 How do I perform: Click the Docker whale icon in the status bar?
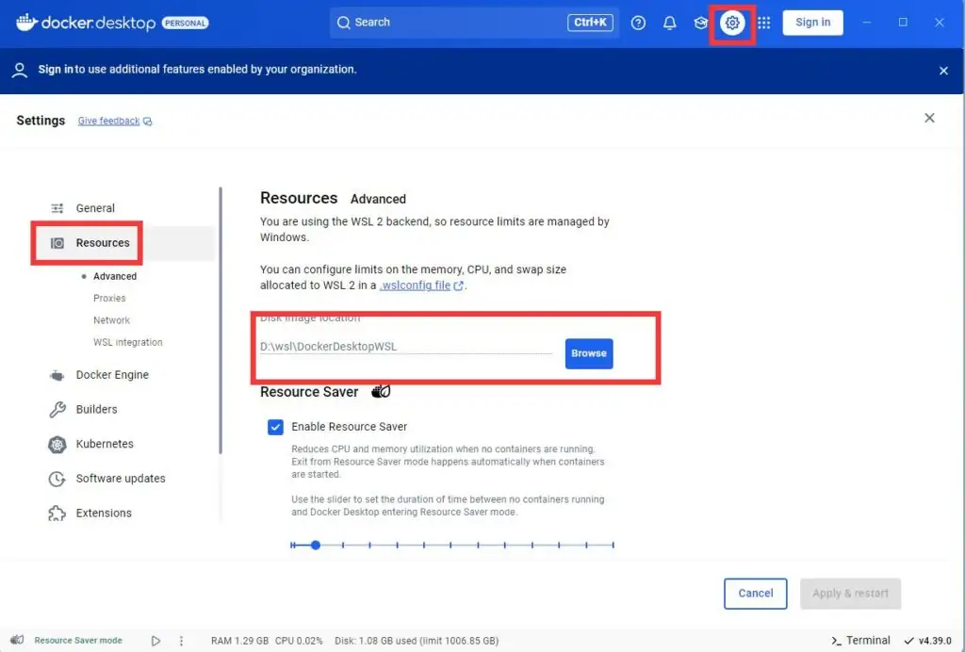click(16, 640)
